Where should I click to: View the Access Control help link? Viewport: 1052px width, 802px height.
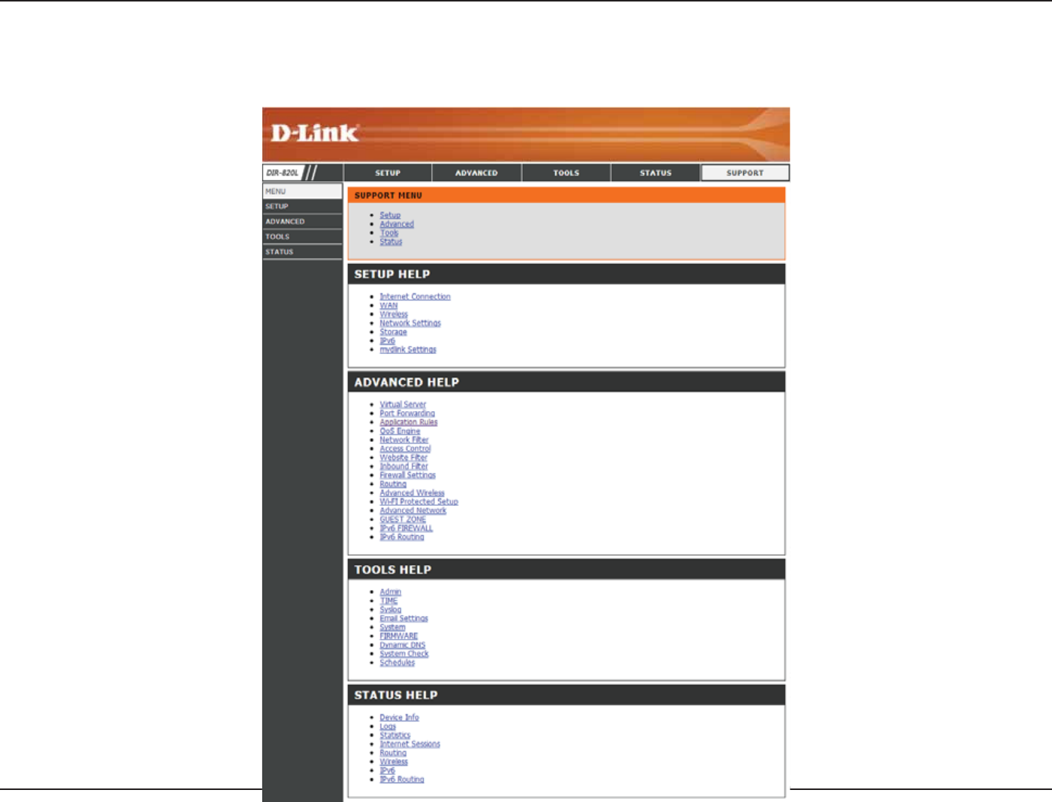(406, 449)
